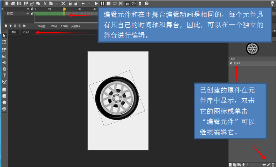This screenshot has height=167, width=276.
Task: Switch to the 石头3 tab
Action: point(26,32)
